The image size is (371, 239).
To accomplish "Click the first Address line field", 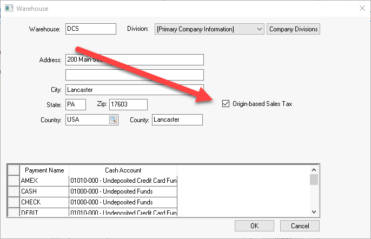I will (134, 59).
